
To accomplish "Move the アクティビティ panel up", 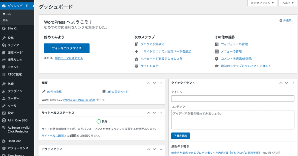I will 149,149.
